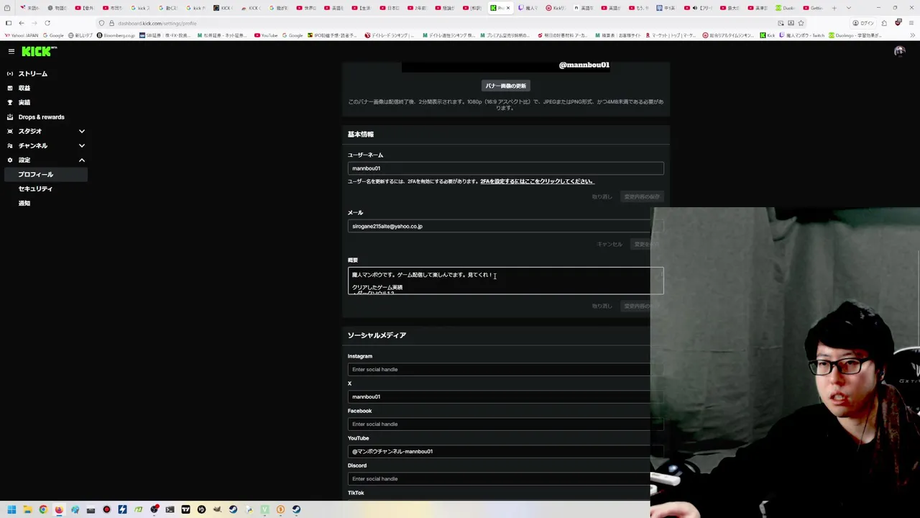920x518 pixels.
Task: Click the 設定 gear icon
Action: 10,160
